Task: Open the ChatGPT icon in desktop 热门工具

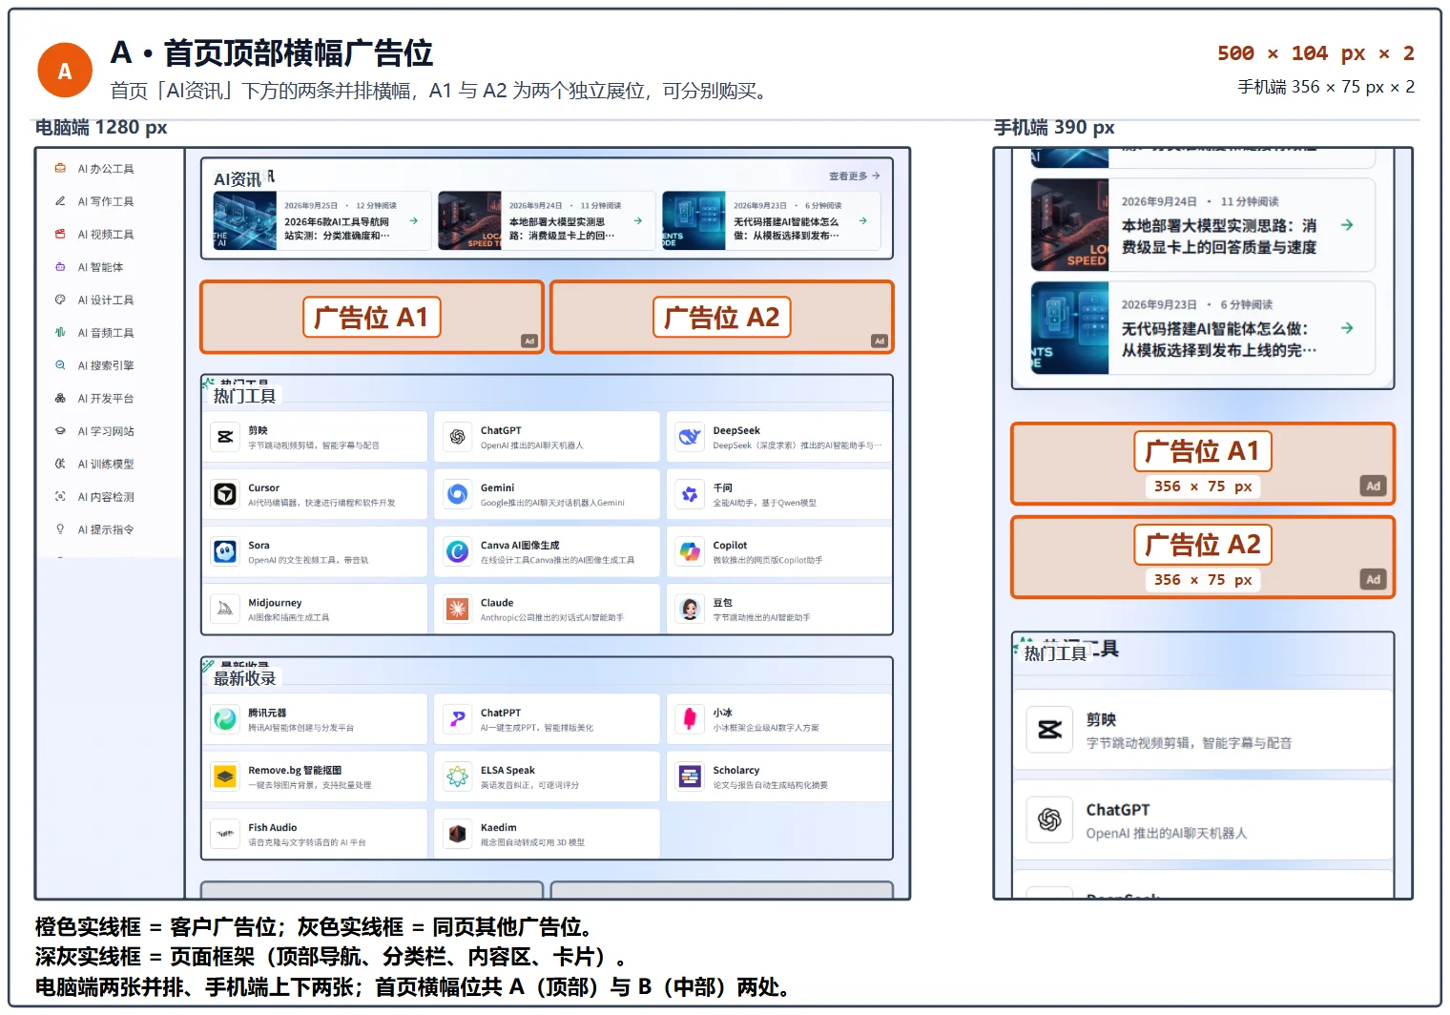Action: (458, 437)
